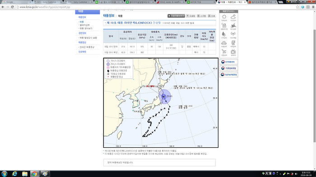316x177 pixels.
Task: Bookmark this page with the star icon
Action: [297, 7]
